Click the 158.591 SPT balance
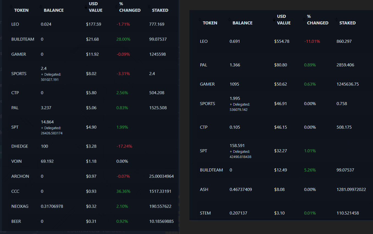 click(237, 145)
